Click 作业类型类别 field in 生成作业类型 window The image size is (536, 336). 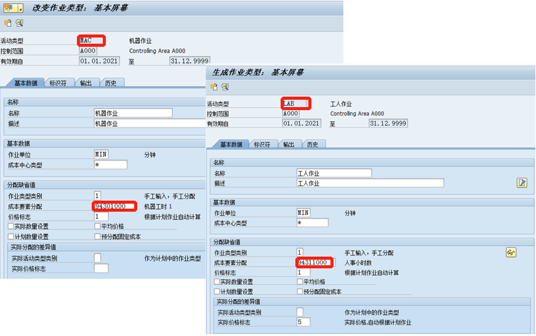click(300, 252)
